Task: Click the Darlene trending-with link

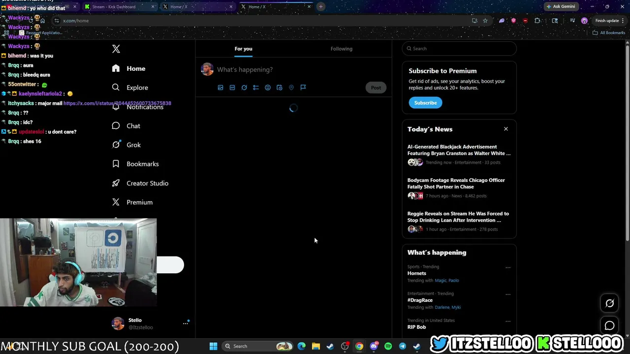Action: 442,307
